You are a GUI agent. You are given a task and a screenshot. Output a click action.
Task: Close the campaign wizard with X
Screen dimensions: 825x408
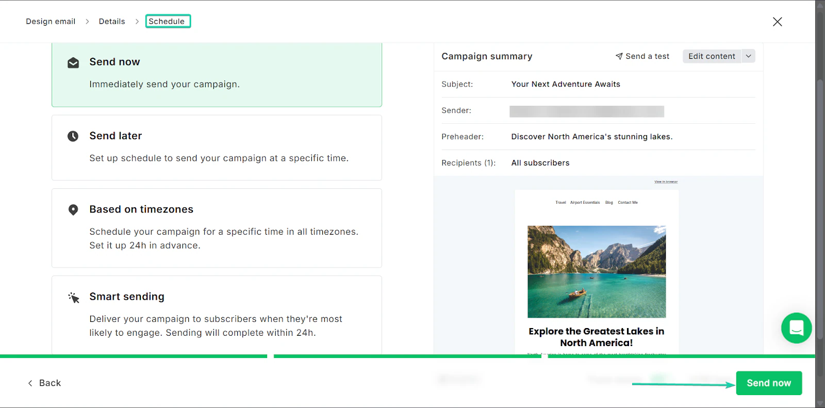coord(778,22)
